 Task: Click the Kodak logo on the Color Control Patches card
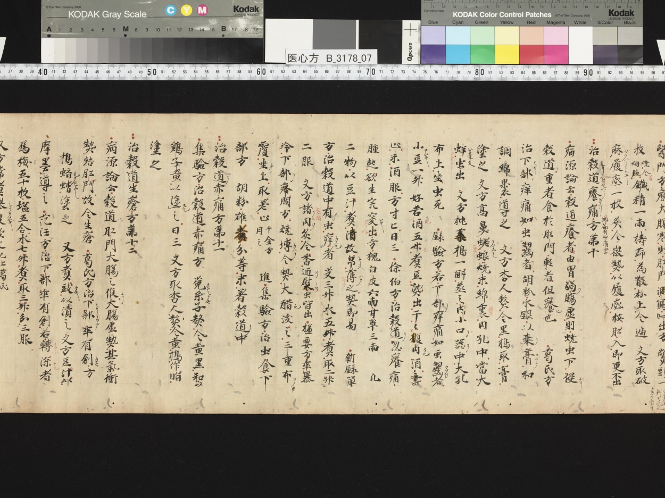click(621, 14)
